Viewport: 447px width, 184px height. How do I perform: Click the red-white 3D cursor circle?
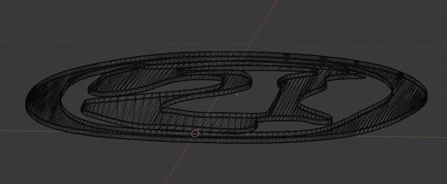[x=195, y=133]
